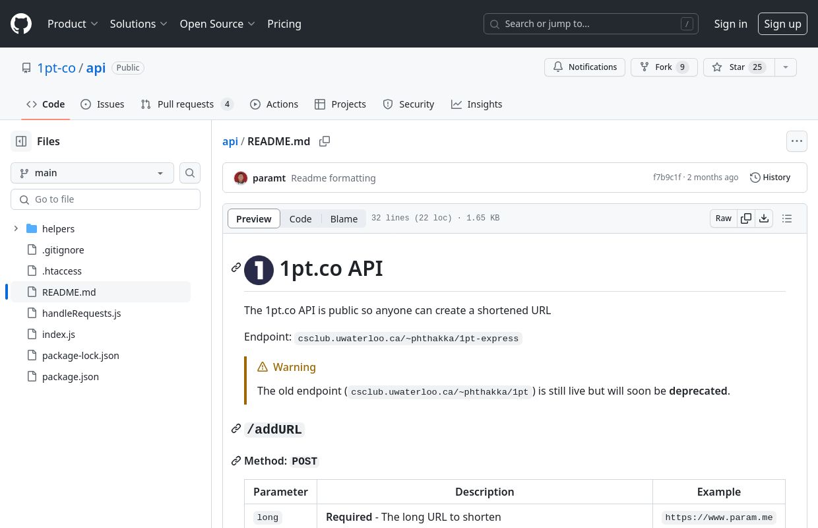This screenshot has height=528, width=818.
Task: Switch to the Code tab
Action: [x=46, y=104]
